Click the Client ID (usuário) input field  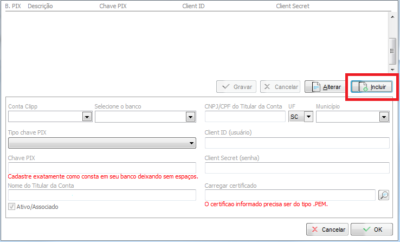coord(297,143)
